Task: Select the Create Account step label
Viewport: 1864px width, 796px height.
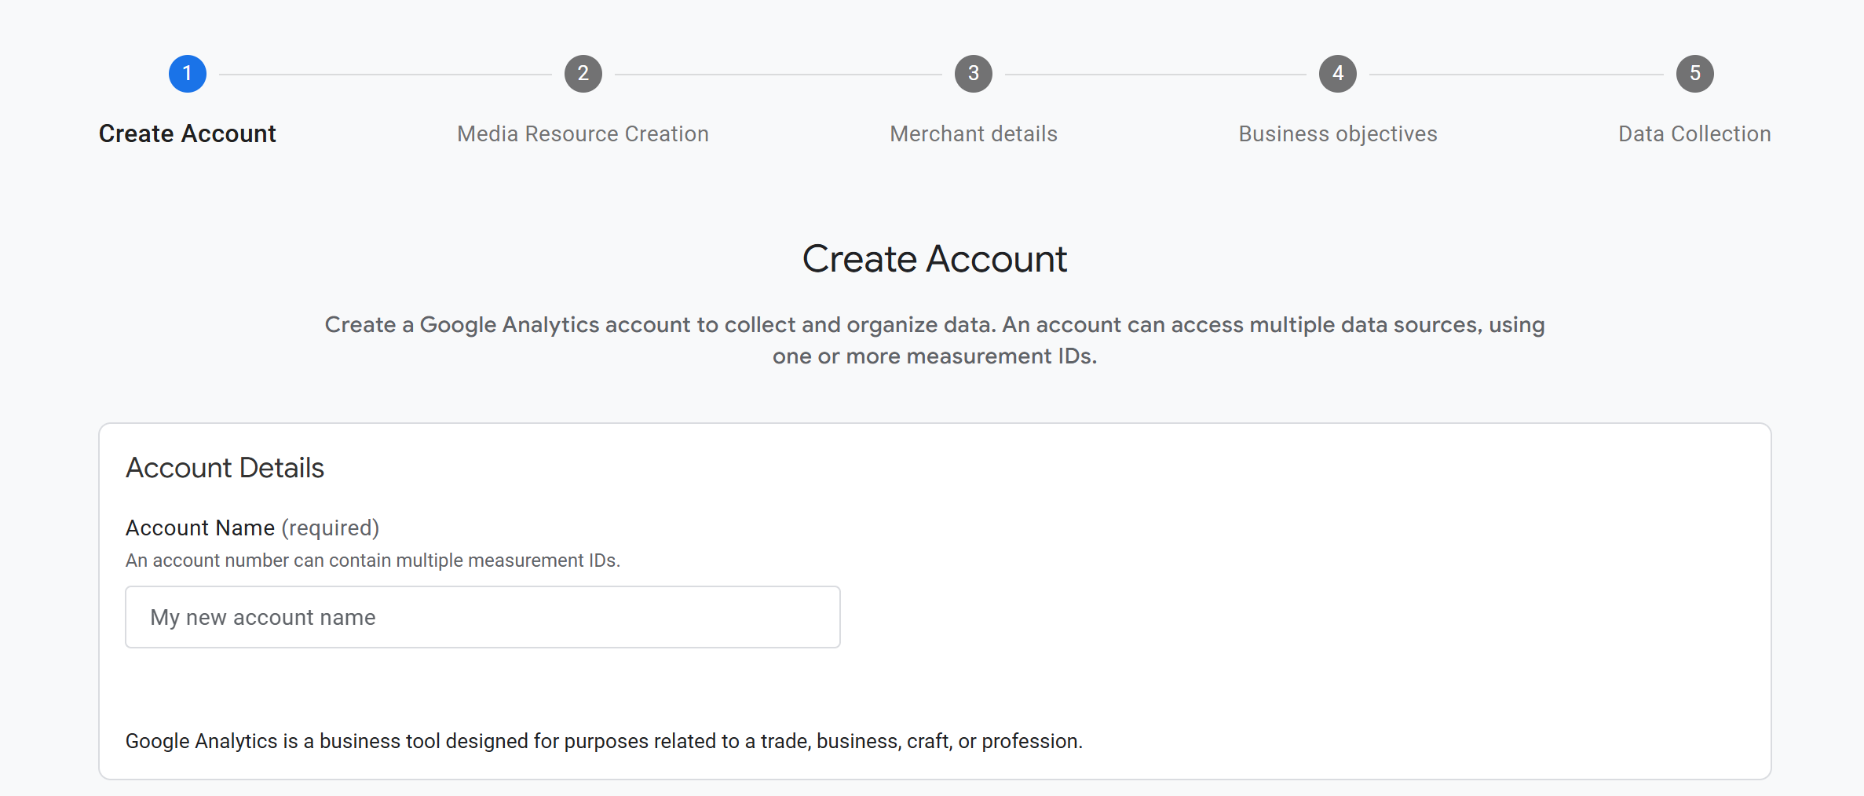Action: [x=188, y=134]
